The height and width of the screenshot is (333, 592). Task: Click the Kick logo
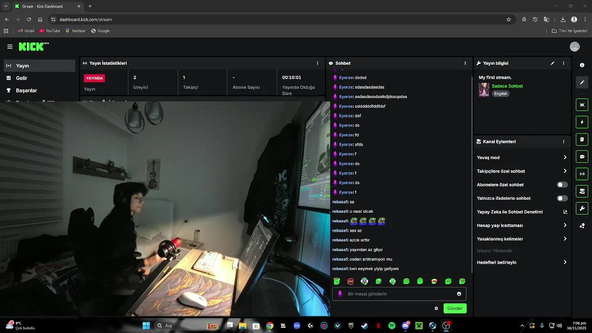pos(33,46)
